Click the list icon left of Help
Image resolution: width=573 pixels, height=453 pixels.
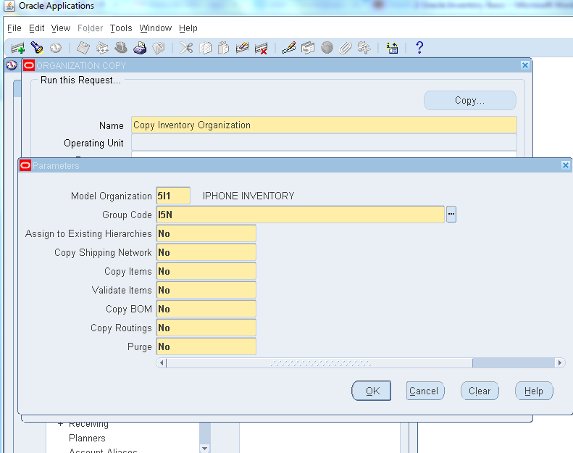click(x=392, y=48)
